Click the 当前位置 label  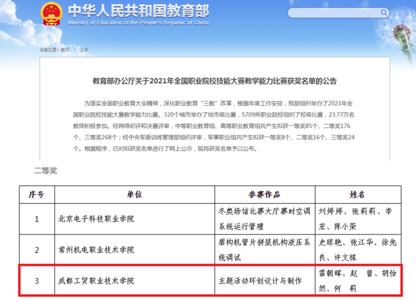[x=49, y=50]
